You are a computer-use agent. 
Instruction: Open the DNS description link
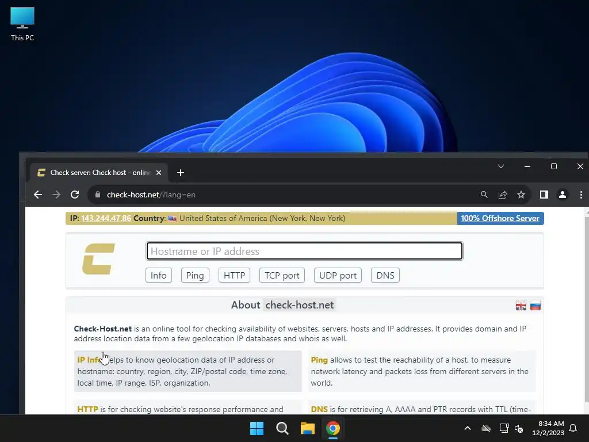tap(319, 409)
